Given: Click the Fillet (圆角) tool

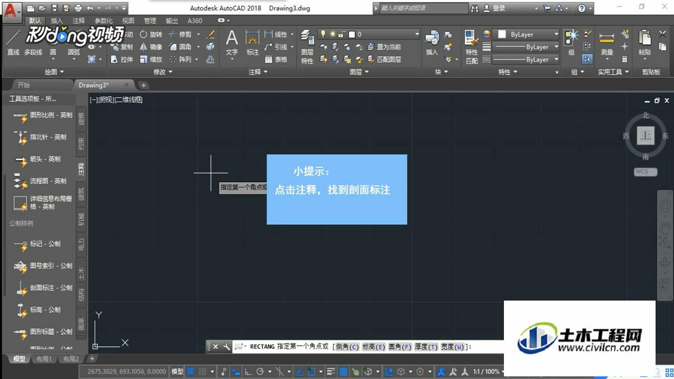Looking at the screenshot, I should coord(180,47).
